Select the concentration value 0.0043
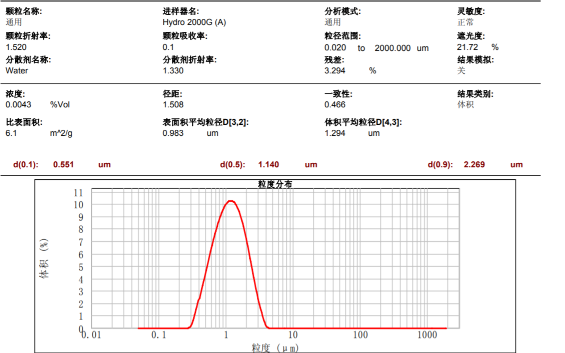Screen dimensions: 565x353 click(x=18, y=104)
